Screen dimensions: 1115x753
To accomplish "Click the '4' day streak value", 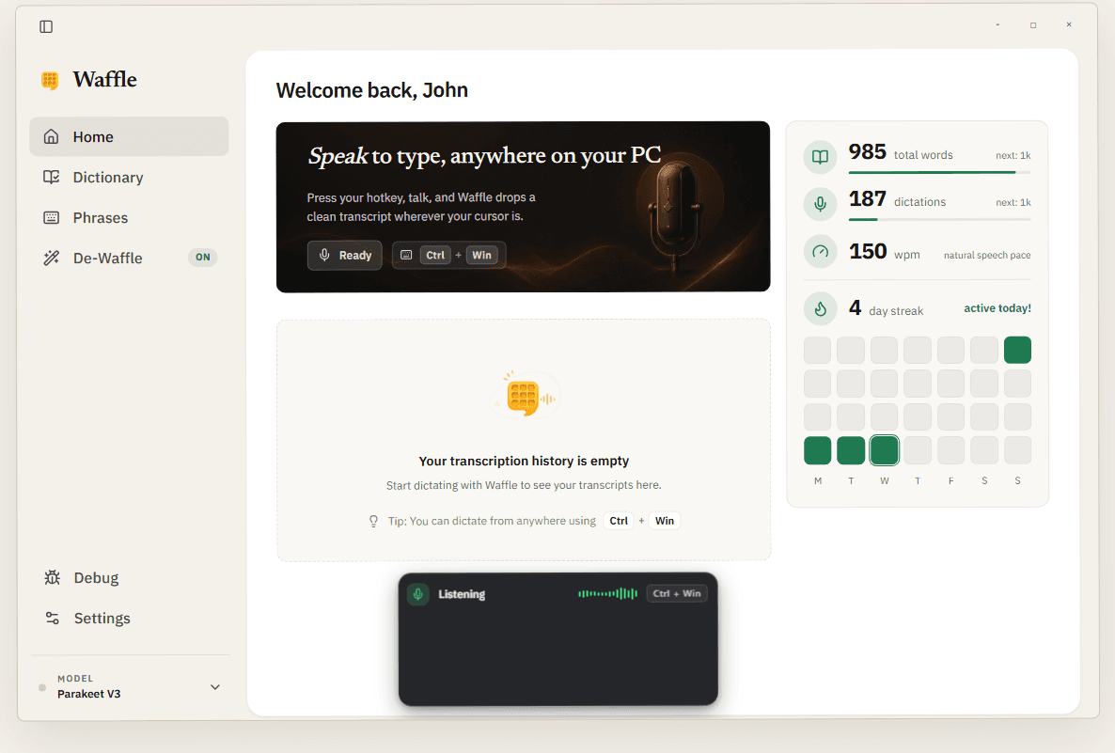I will [855, 308].
